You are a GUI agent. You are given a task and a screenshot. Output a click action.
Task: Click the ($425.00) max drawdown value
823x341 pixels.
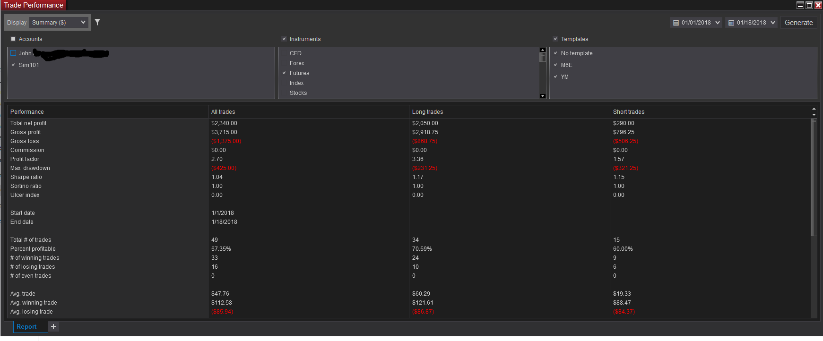point(224,168)
